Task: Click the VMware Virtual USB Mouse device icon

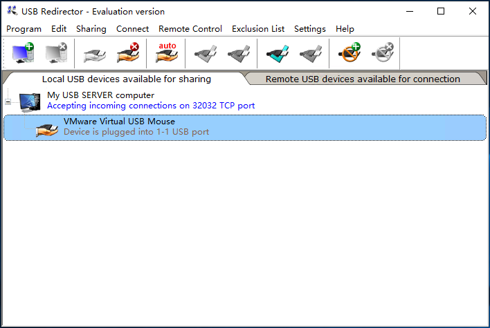Action: 47,130
